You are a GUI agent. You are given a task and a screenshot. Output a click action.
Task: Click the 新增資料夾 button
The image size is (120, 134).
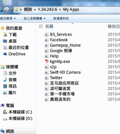click(61, 19)
